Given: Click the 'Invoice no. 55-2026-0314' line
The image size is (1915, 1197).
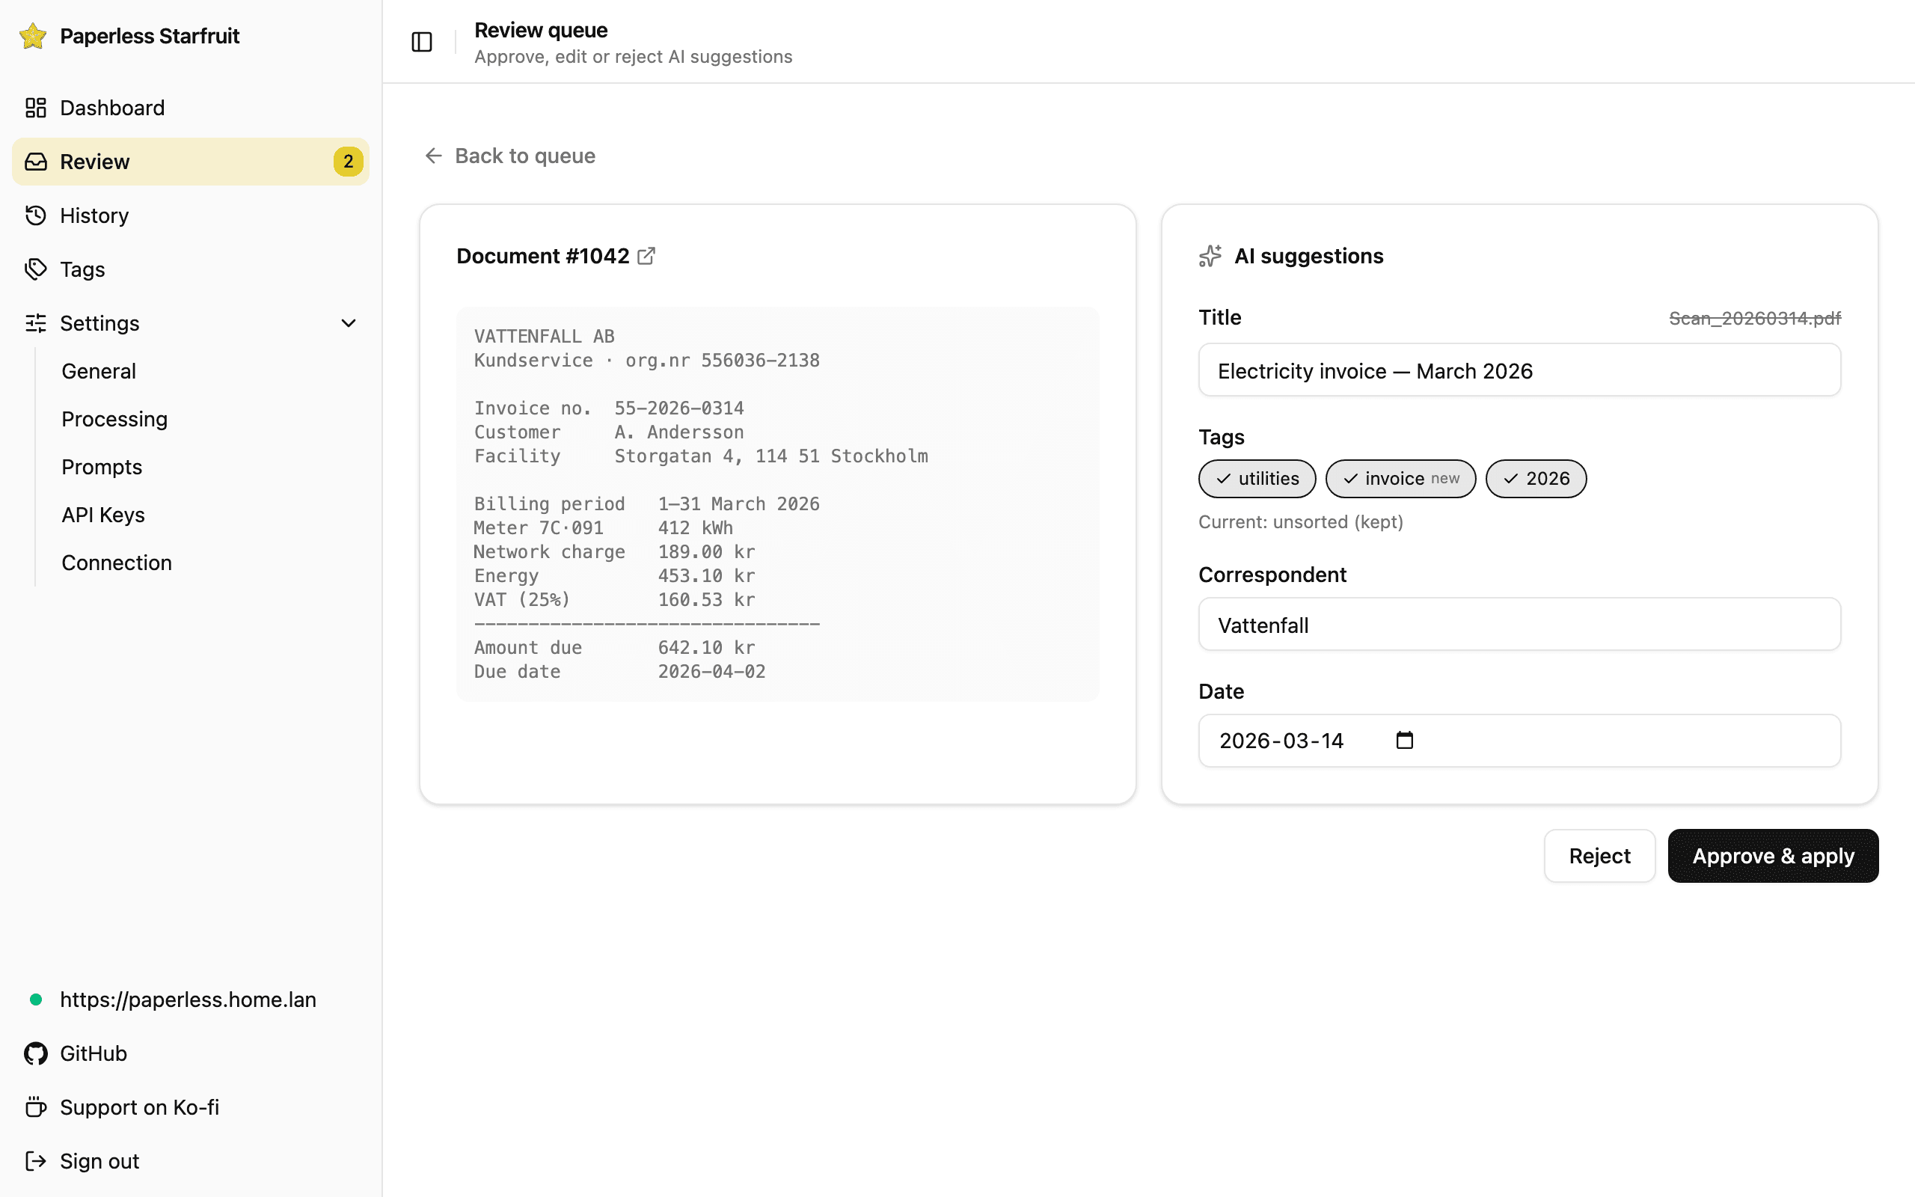Looking at the screenshot, I should tap(608, 408).
